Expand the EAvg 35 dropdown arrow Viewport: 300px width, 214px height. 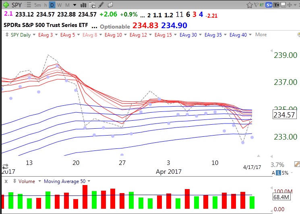tap(225, 35)
